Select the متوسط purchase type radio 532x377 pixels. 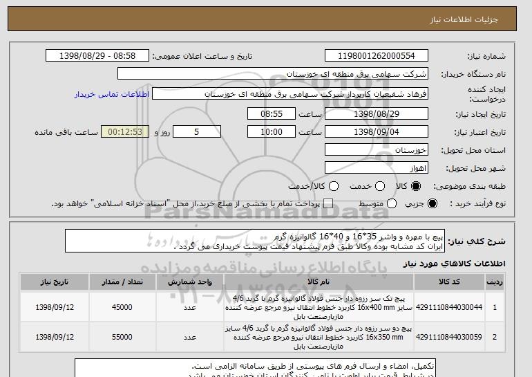tap(392, 203)
